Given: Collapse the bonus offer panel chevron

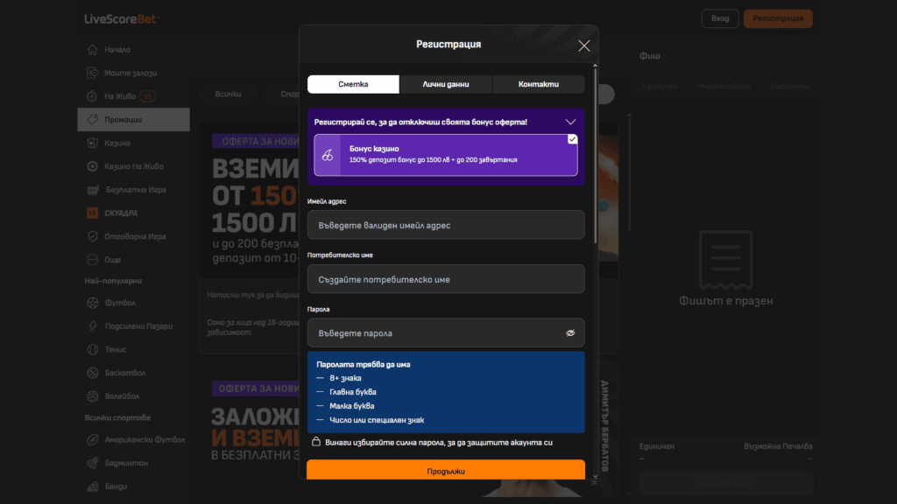Looking at the screenshot, I should [570, 122].
